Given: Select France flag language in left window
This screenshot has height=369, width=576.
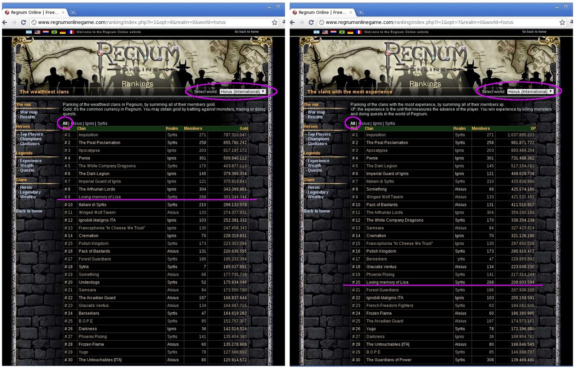Looking at the screenshot, I should pos(71,32).
